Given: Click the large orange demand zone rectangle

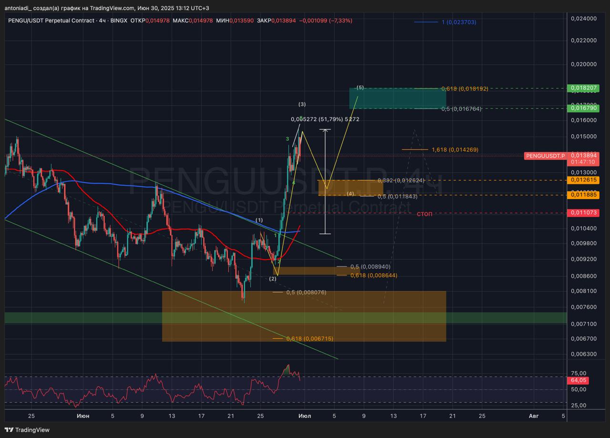Looking at the screenshot, I should click(x=304, y=316).
